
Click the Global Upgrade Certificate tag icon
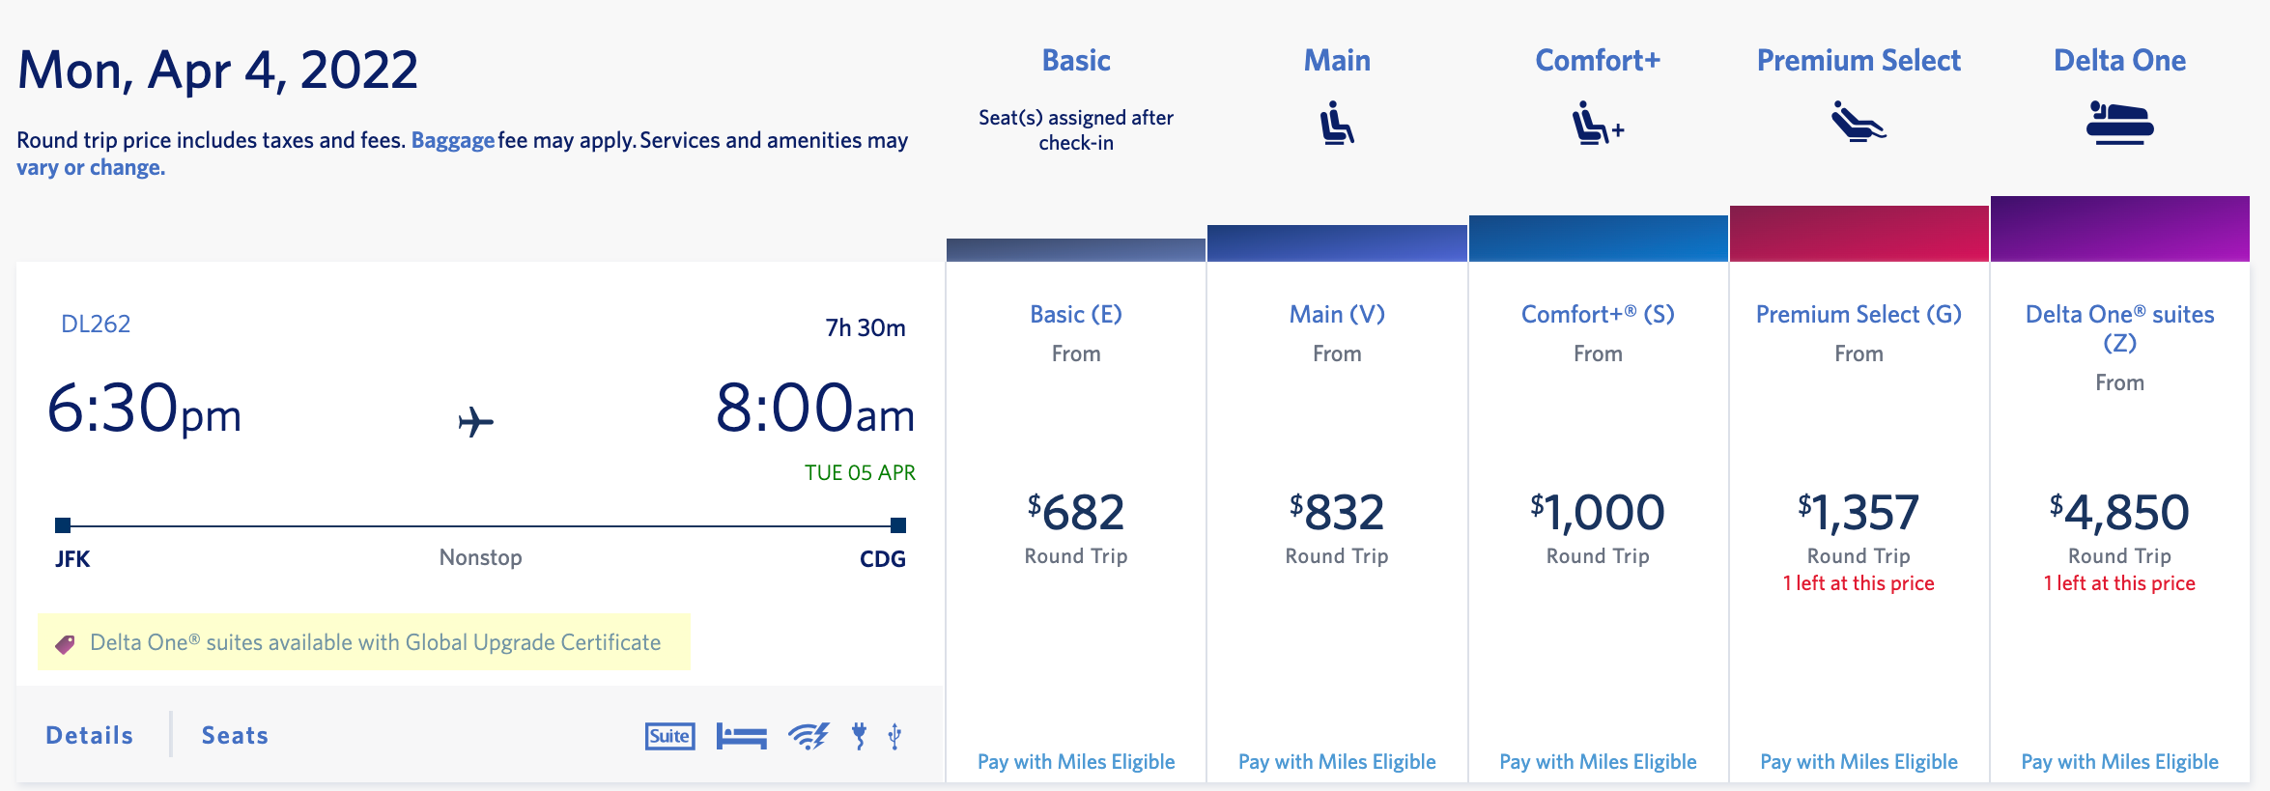pos(64,641)
